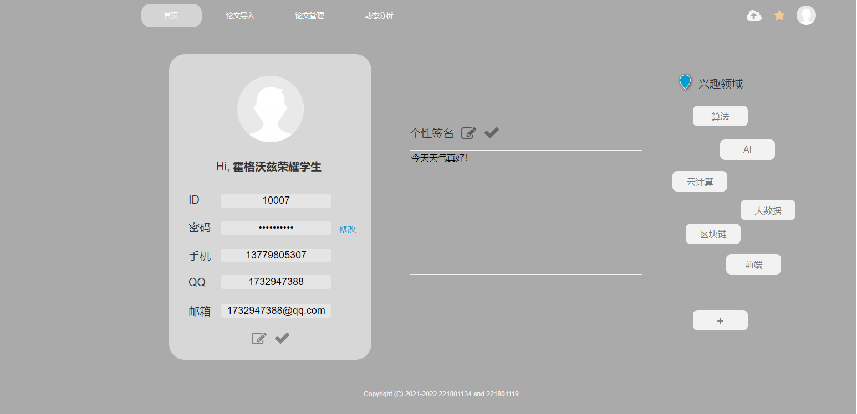
Task: Click the ID field showing 10007
Action: click(x=276, y=200)
